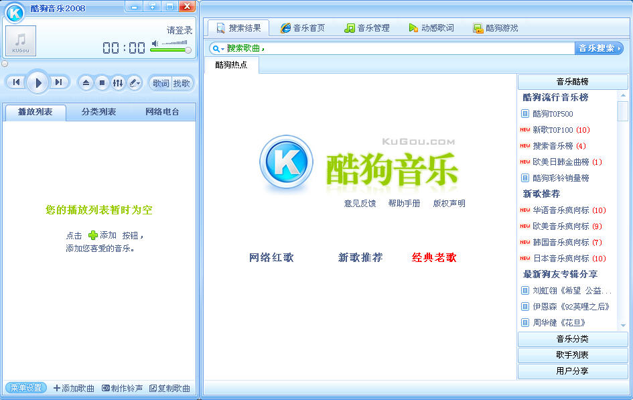Click the 找歌 find songs button
633x400 pixels.
point(182,83)
